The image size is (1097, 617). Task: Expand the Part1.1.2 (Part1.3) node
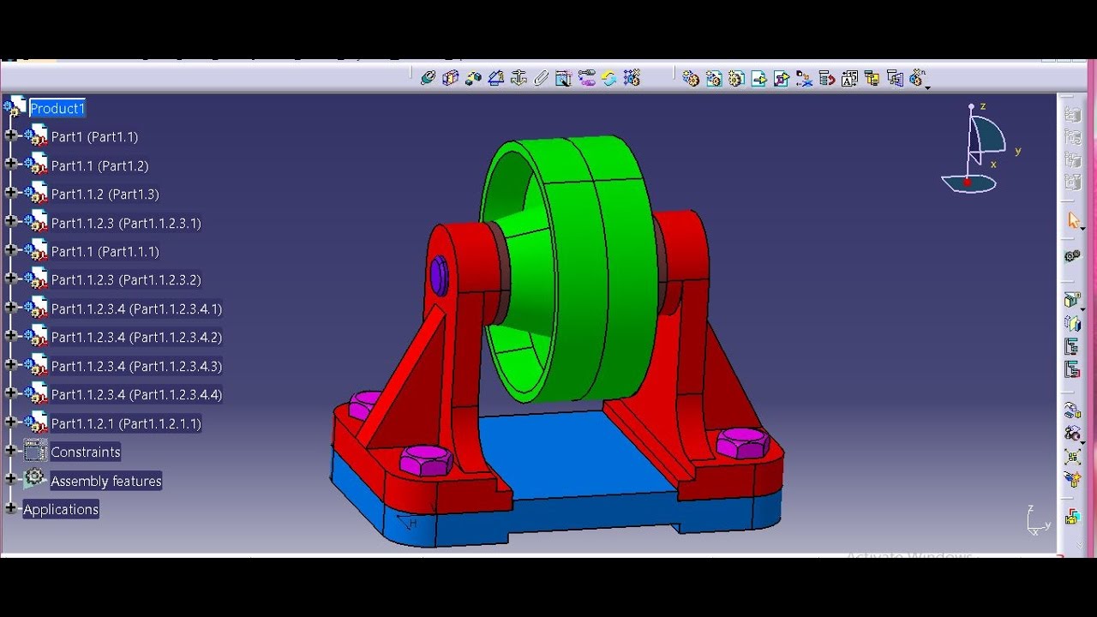[11, 194]
